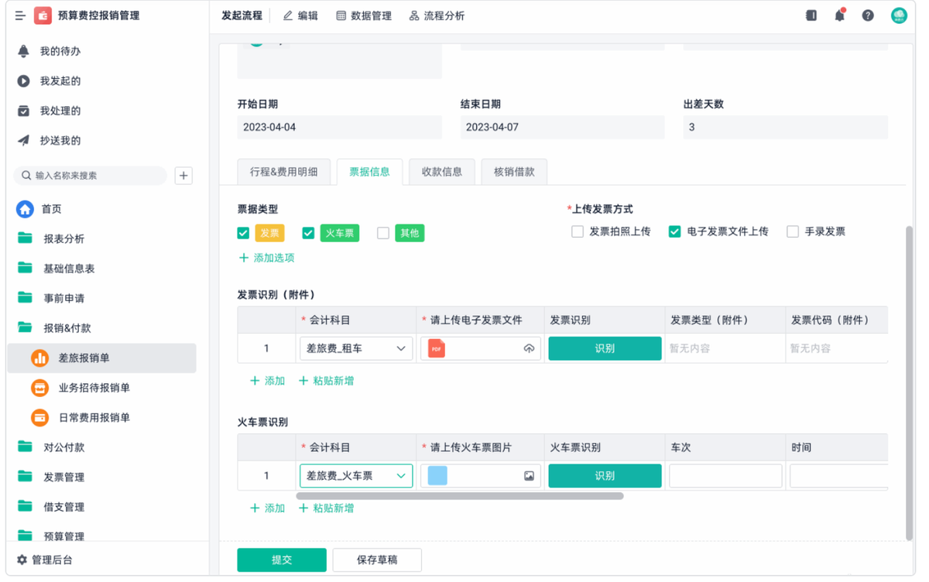Click 添加 under the 发票识别 table
The width and height of the screenshot is (929, 582).
pos(267,381)
